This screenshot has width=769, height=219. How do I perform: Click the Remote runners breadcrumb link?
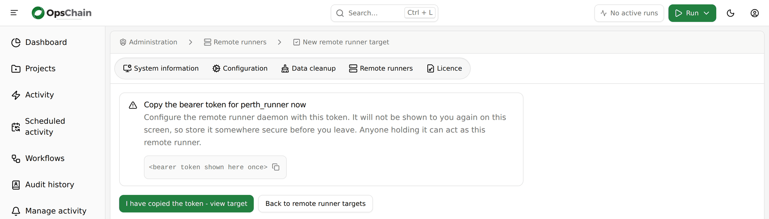tap(235, 42)
